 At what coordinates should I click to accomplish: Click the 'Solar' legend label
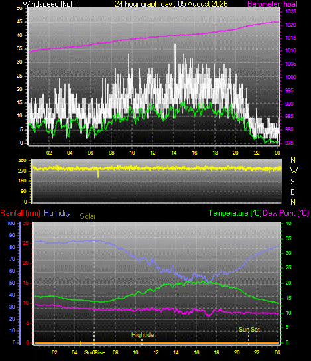coord(88,216)
